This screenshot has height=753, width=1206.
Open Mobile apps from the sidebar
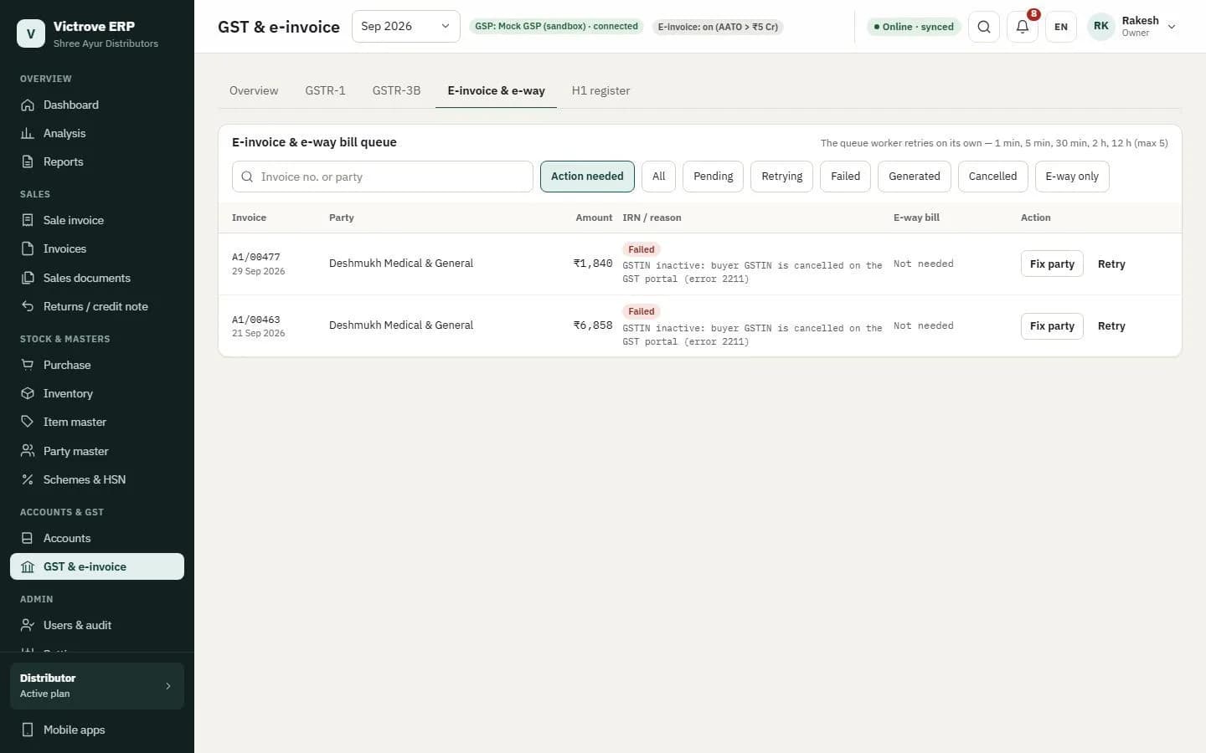tap(97, 730)
